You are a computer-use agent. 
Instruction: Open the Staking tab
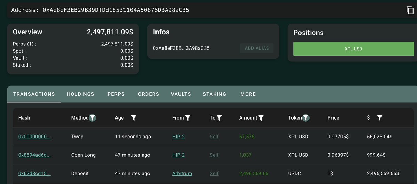pos(214,94)
